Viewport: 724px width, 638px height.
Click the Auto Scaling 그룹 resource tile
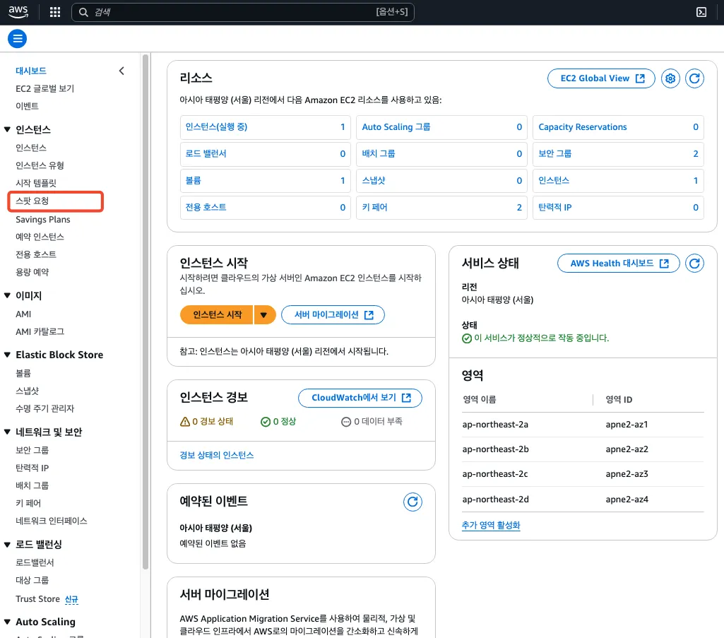(x=441, y=127)
